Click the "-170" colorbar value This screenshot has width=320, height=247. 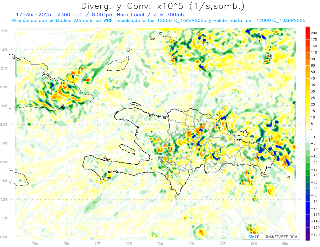(315, 228)
